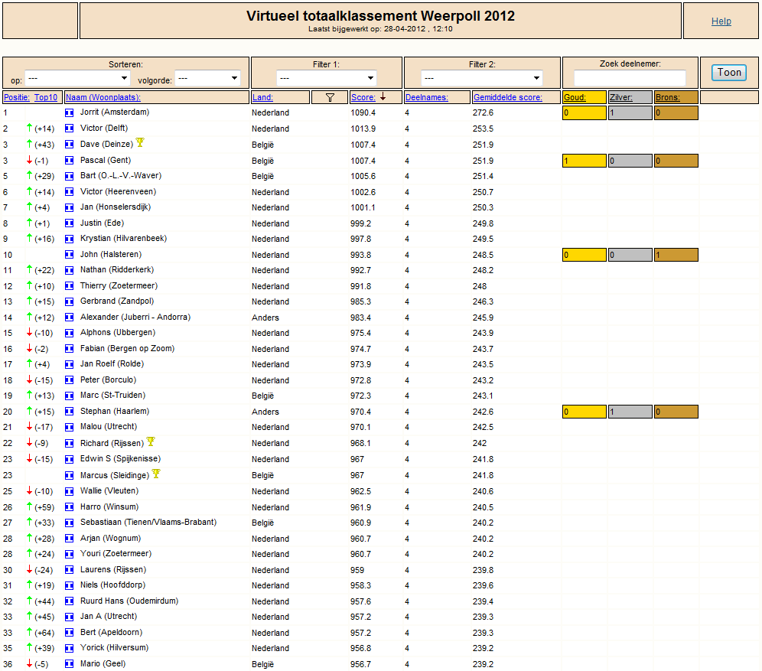Click the blue icon beside Stephan (Haarlem)
The width and height of the screenshot is (762, 671).
[70, 412]
